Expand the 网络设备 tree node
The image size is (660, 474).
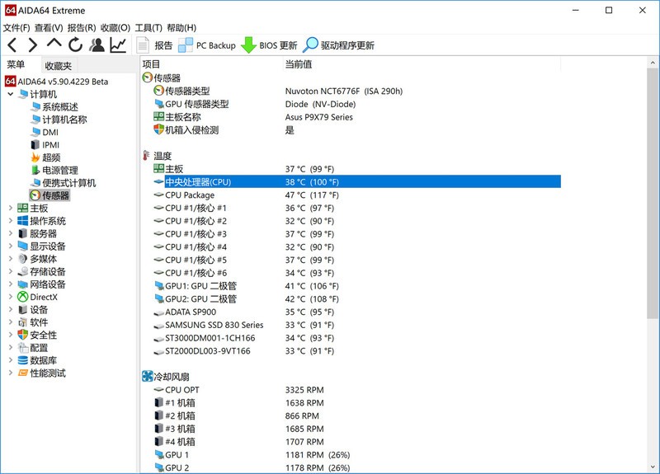point(11,284)
